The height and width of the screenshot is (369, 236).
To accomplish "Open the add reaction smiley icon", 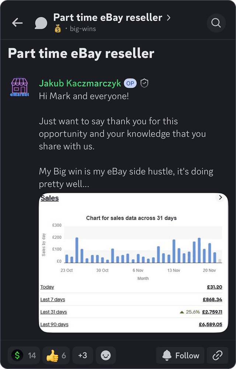I will (x=105, y=355).
